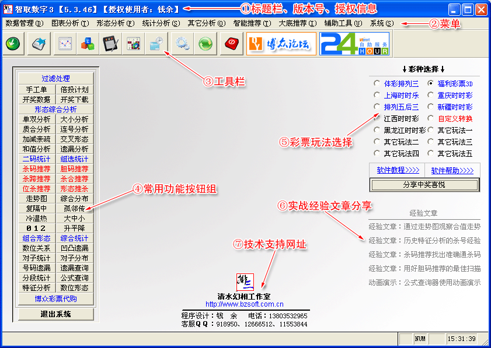Open the 和值分析 button
The image size is (491, 348).
37,149
